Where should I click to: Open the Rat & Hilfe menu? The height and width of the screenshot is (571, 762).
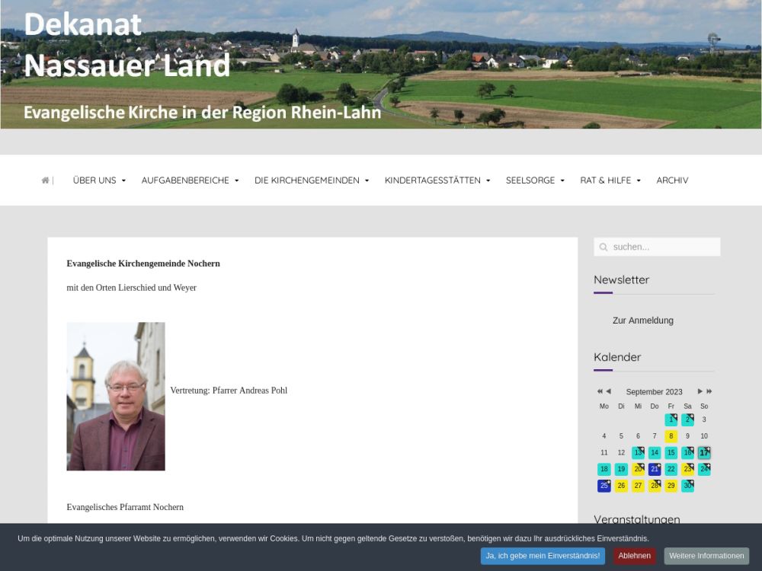coord(610,180)
